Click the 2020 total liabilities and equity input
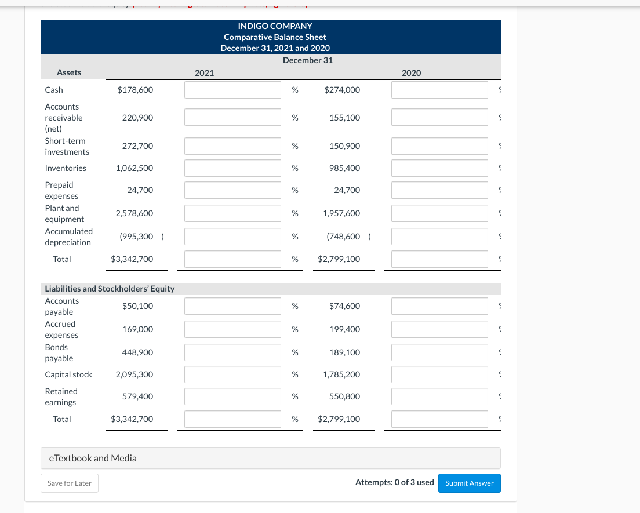 click(x=439, y=419)
